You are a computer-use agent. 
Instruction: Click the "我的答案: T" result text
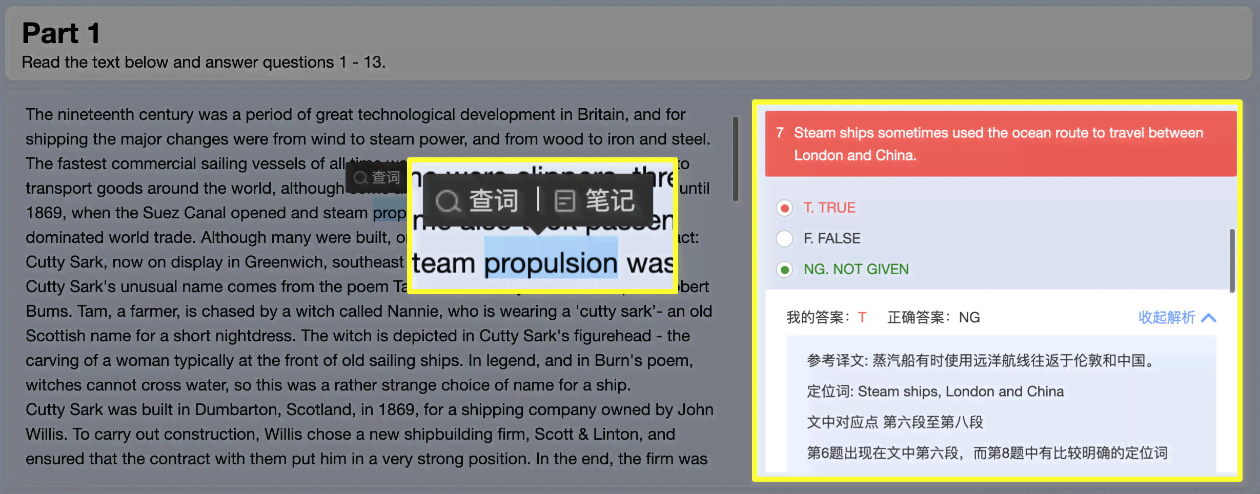tap(826, 318)
